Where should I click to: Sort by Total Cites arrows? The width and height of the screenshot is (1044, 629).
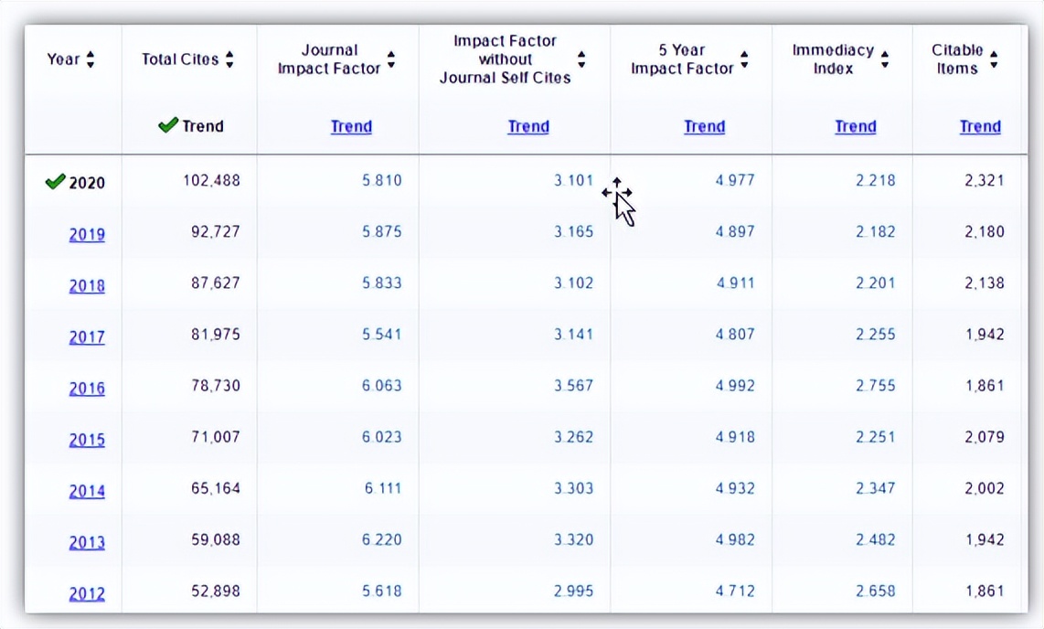[229, 59]
